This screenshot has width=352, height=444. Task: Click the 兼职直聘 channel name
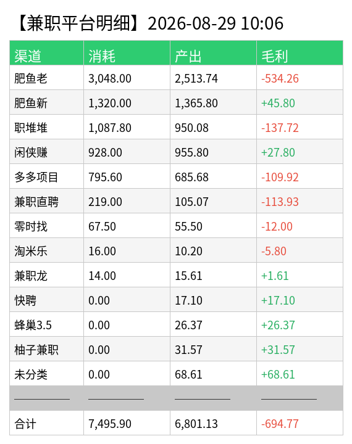[36, 202]
